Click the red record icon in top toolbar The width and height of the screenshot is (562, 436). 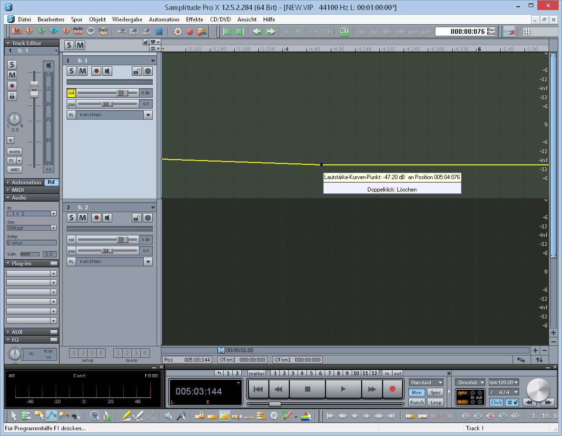coord(190,31)
